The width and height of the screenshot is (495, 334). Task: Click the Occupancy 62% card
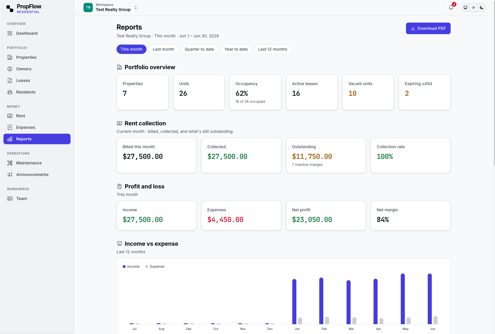tap(255, 92)
